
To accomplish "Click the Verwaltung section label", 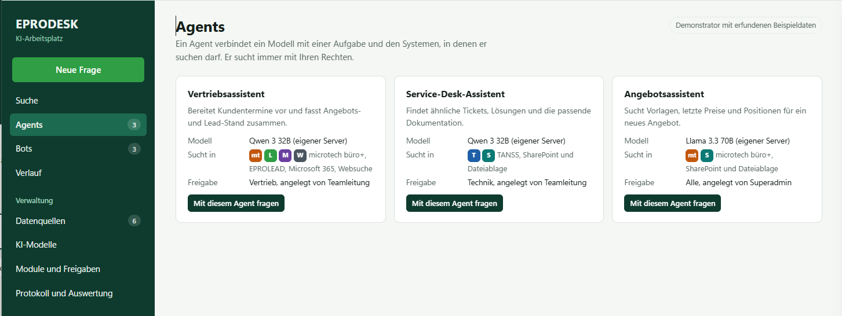I will 34,201.
